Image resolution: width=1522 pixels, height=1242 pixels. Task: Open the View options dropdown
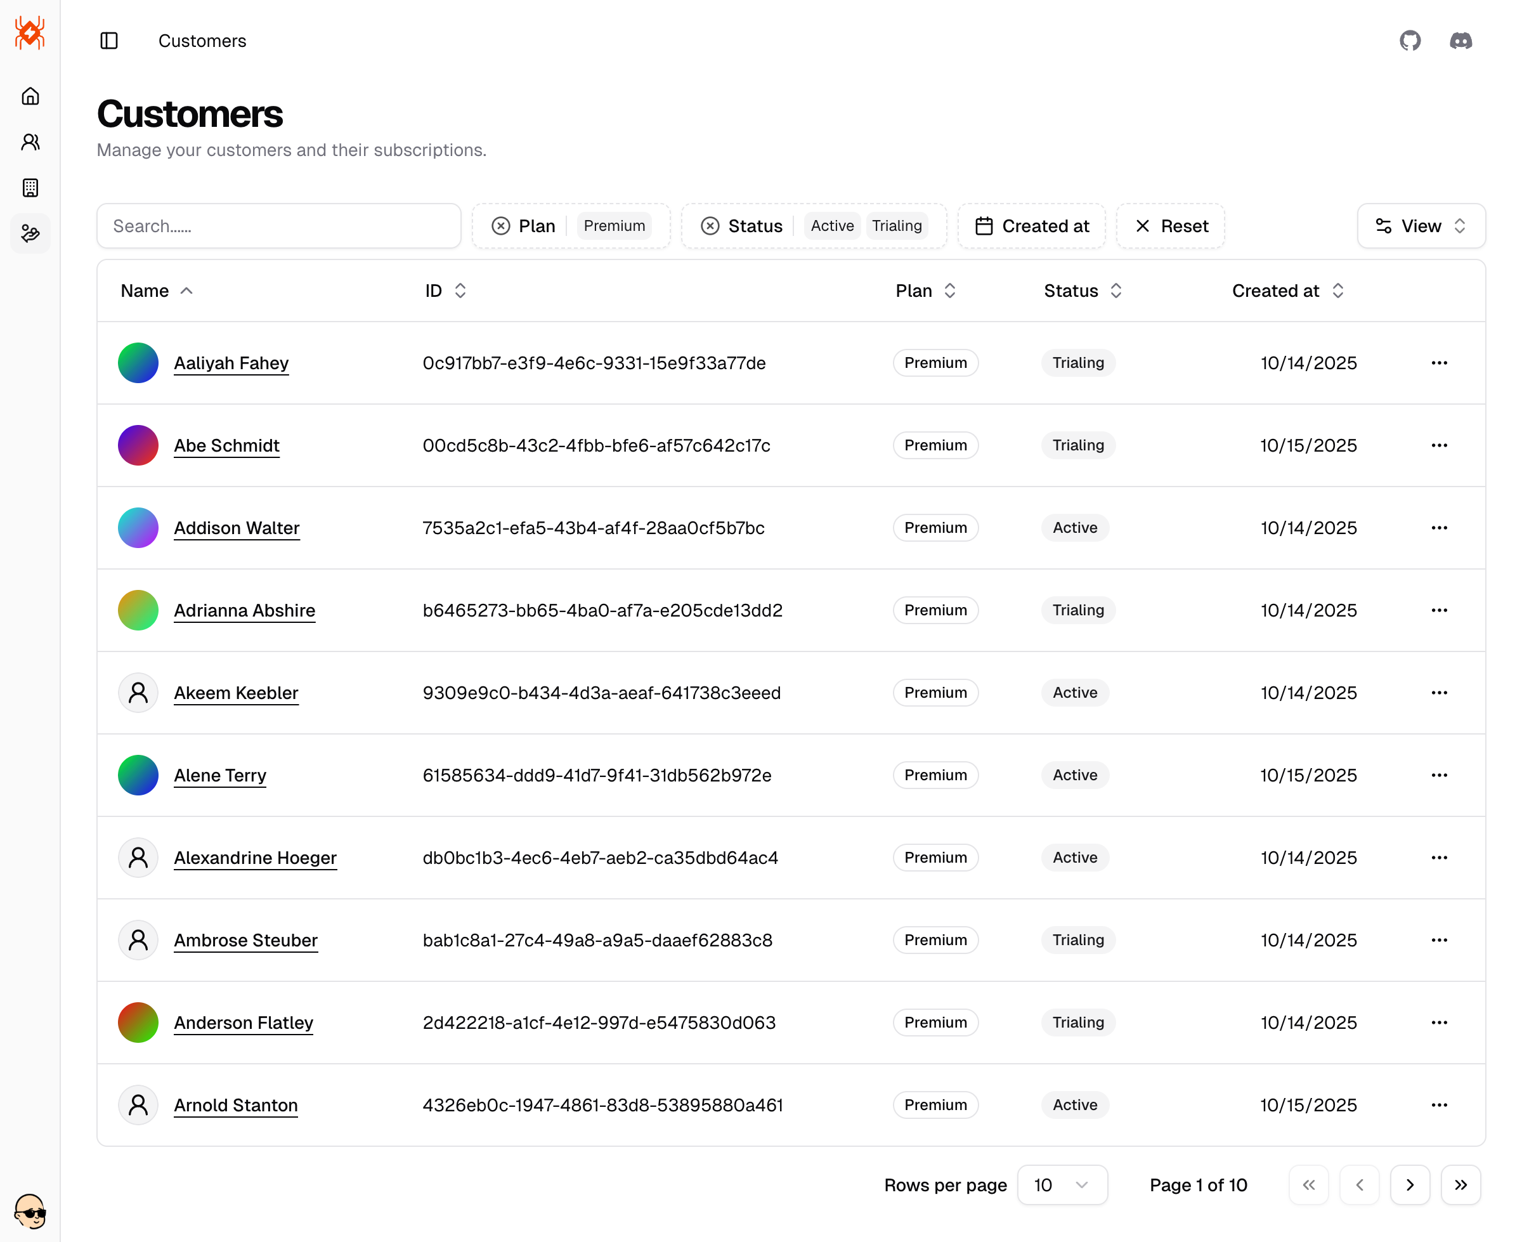point(1421,226)
